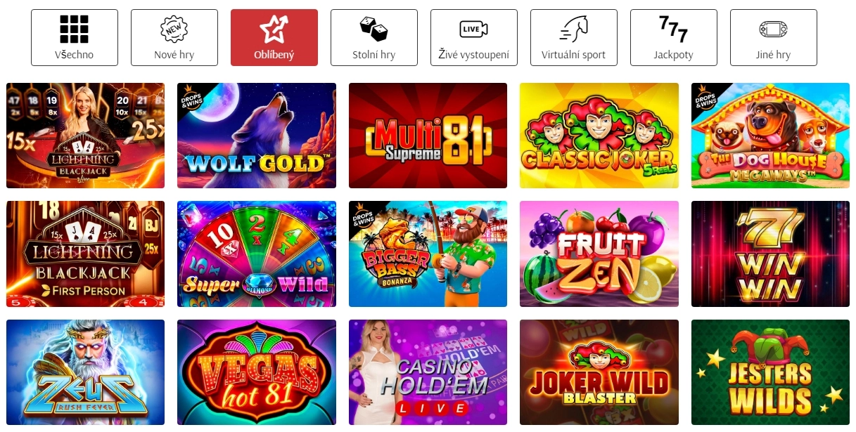Play Multi Supreme 81 slot

tap(428, 136)
